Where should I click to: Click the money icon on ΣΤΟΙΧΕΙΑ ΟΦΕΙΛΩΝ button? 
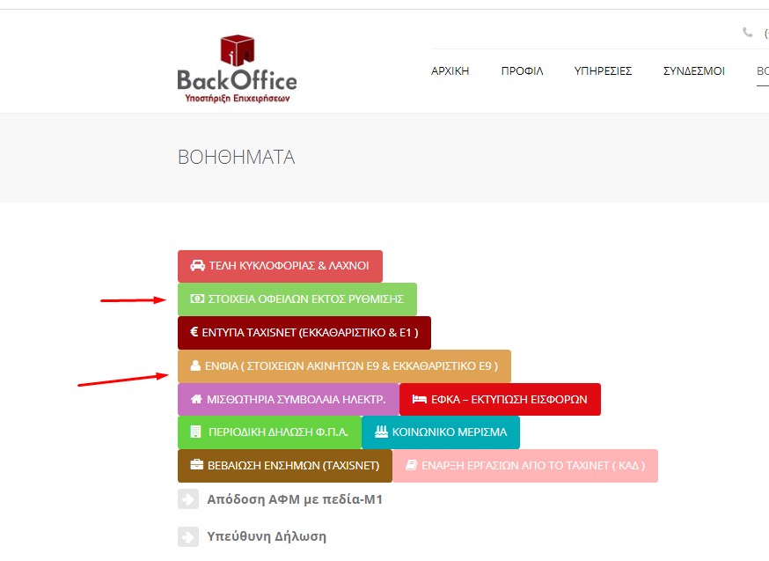[197, 299]
